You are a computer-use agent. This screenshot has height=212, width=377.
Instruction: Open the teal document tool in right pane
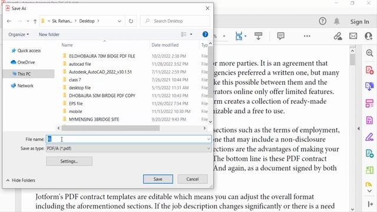pyautogui.click(x=369, y=153)
